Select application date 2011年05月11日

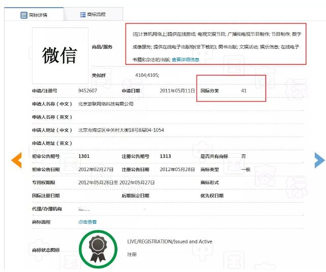(x=177, y=91)
